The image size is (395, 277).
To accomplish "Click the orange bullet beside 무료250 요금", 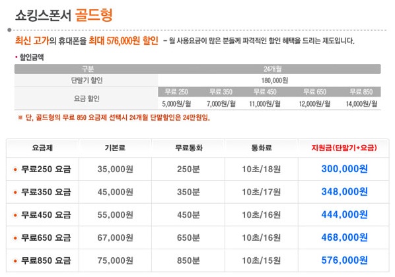I will [x=15, y=169].
